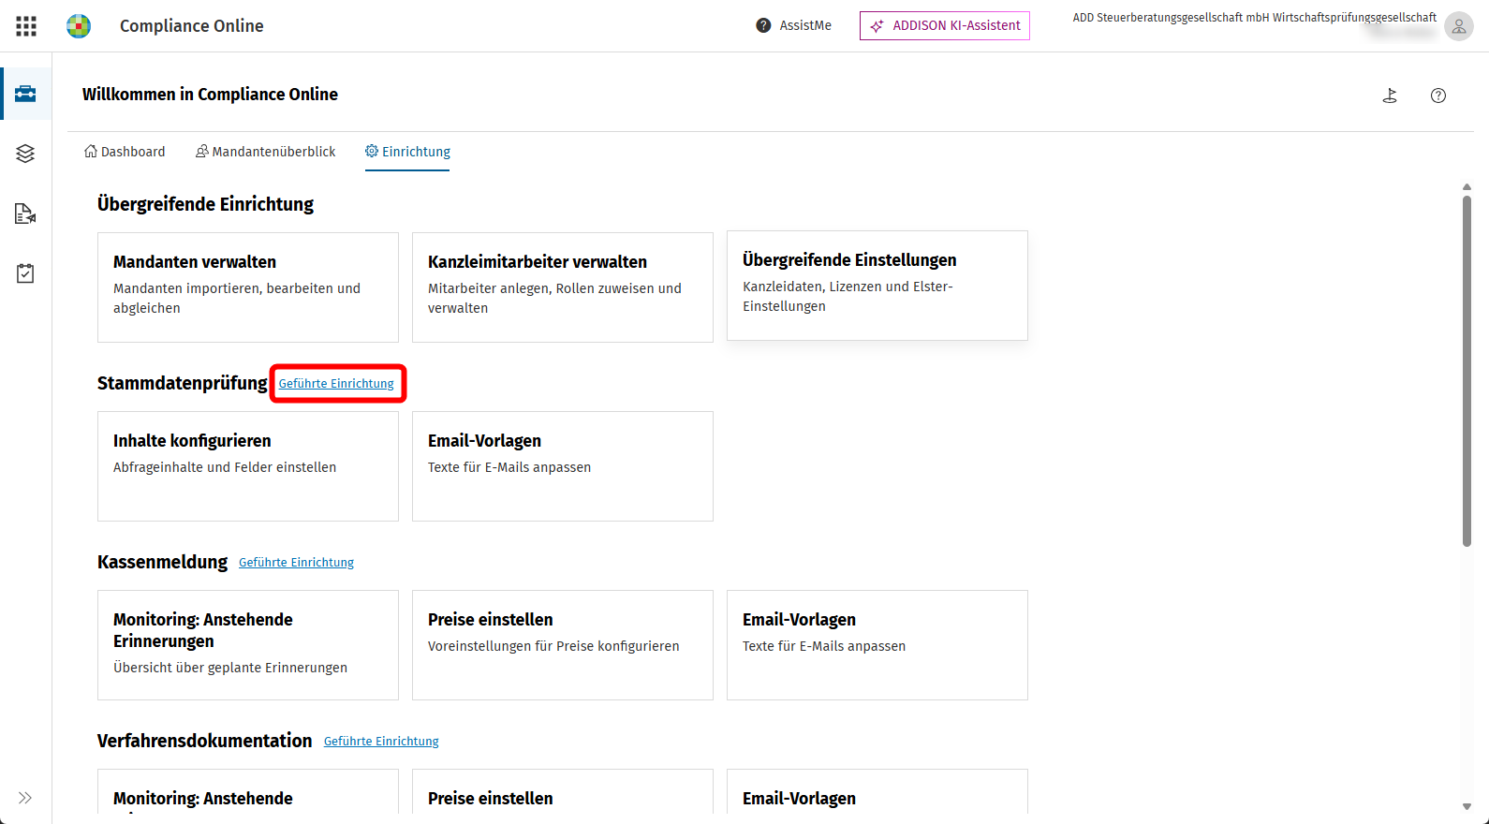Click the ADD Steuerberatungsgesellschaft company name
Image resolution: width=1489 pixels, height=824 pixels.
point(1254,18)
